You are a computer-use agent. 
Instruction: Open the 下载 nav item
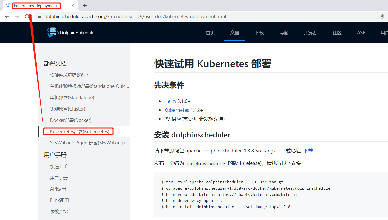(259, 33)
